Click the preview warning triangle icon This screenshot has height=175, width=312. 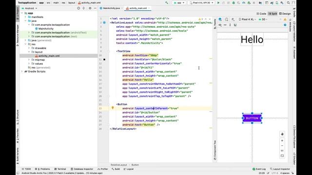click(x=285, y=19)
